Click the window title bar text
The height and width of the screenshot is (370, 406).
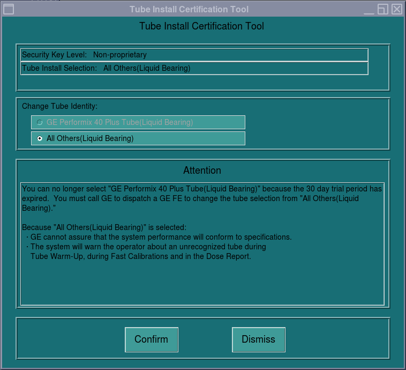(189, 9)
